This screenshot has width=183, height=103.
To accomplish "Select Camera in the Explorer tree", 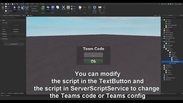I will point(169,22).
